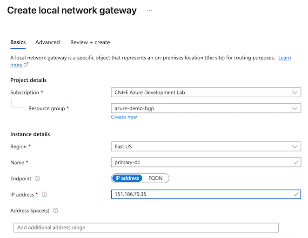This screenshot has width=308, height=238.
Task: Open the Region dropdown showing East US
Action: tap(206, 146)
